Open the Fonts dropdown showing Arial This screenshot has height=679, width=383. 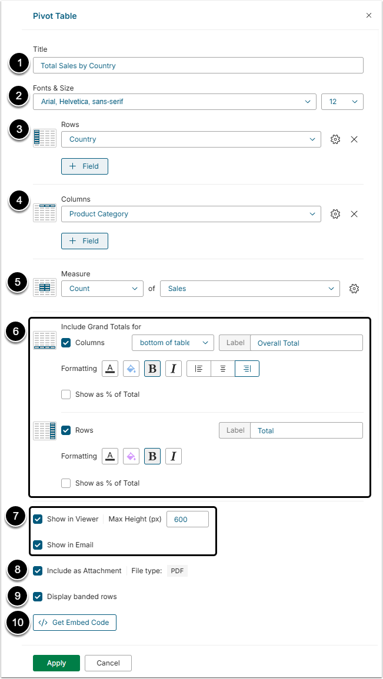tap(175, 102)
